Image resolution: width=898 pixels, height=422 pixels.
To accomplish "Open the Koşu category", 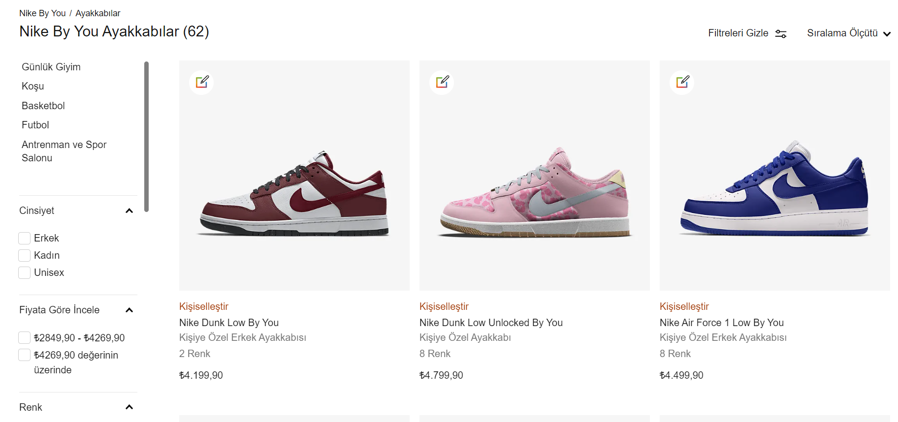I will pyautogui.click(x=32, y=86).
